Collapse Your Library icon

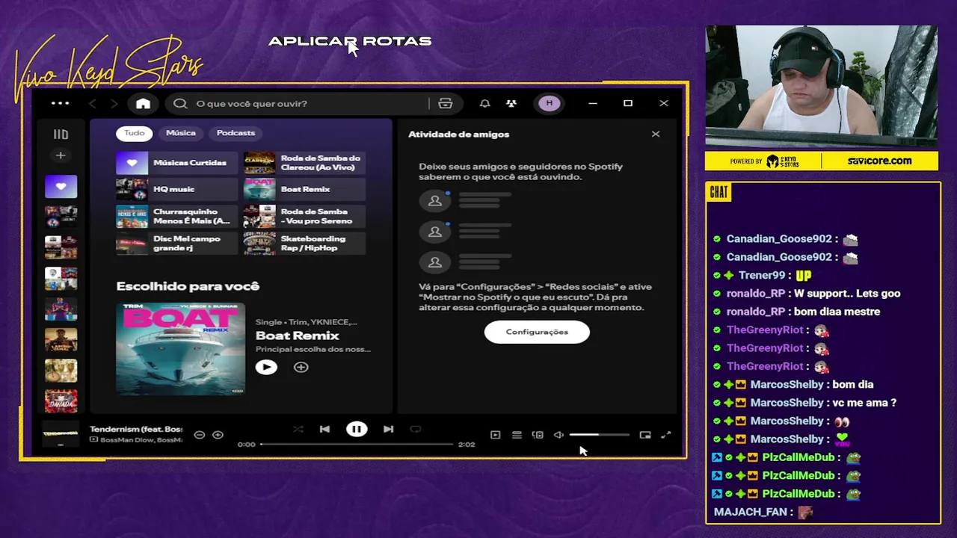click(61, 134)
